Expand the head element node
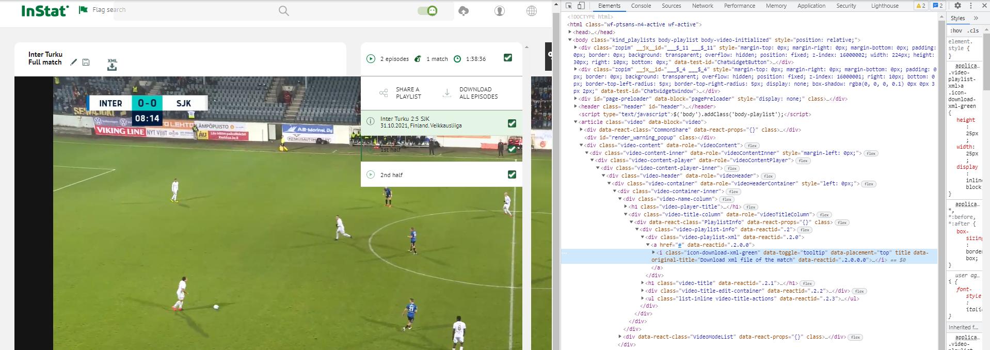Screen dimensions: 990x350 point(570,32)
